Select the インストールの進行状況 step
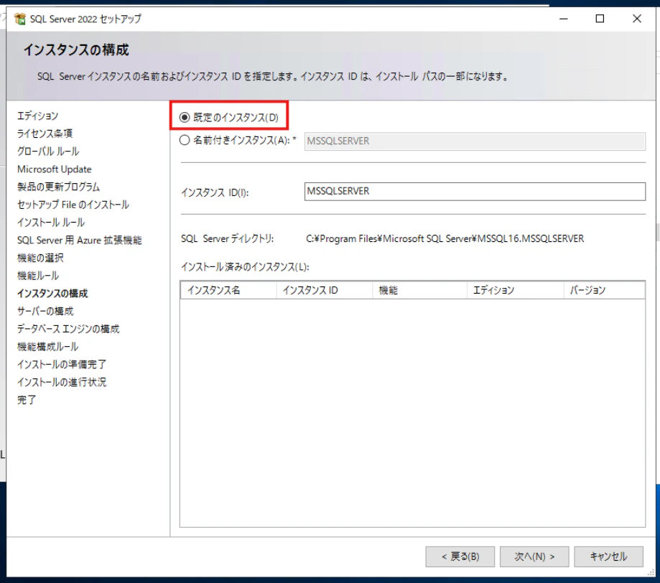The image size is (660, 583). 62,382
